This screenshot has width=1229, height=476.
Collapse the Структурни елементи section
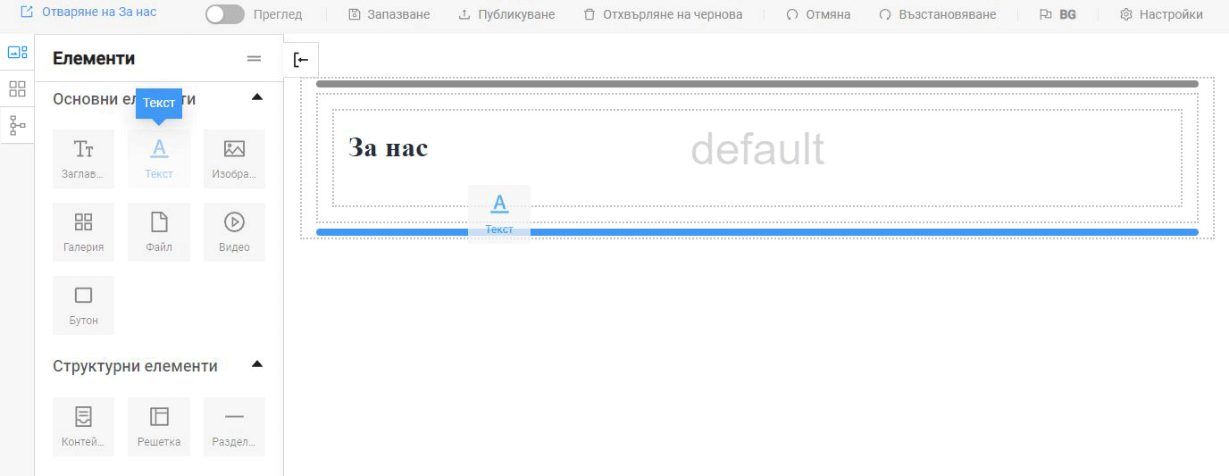tap(257, 364)
